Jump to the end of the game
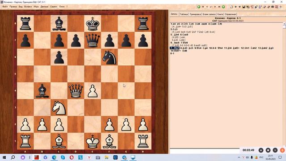Image resolution: width=286 pixels, height=161 pixels. pyautogui.click(x=219, y=7)
